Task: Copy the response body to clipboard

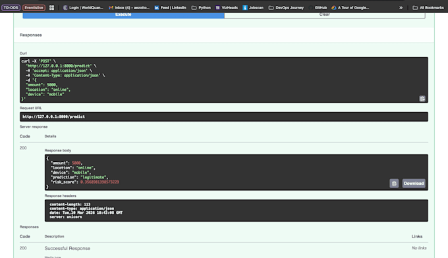Action: point(394,183)
